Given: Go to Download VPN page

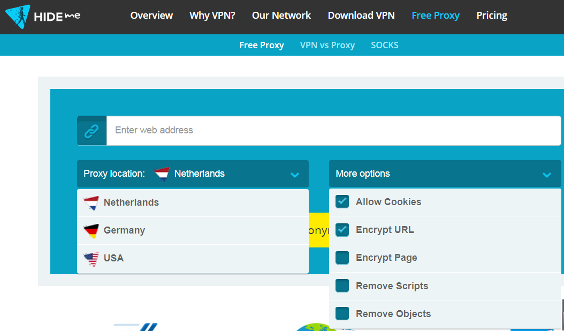Looking at the screenshot, I should tap(361, 16).
